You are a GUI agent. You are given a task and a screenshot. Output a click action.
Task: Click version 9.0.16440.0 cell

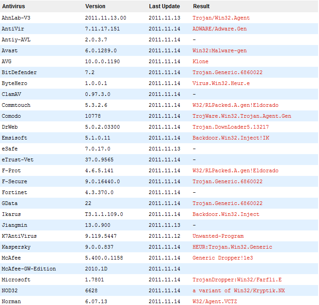tap(103, 181)
